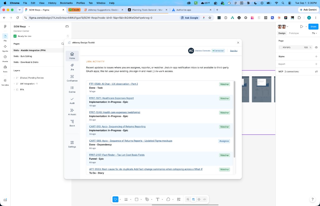Switch to Planning Tools General browser tab
This screenshot has width=320, height=206.
pos(147,10)
